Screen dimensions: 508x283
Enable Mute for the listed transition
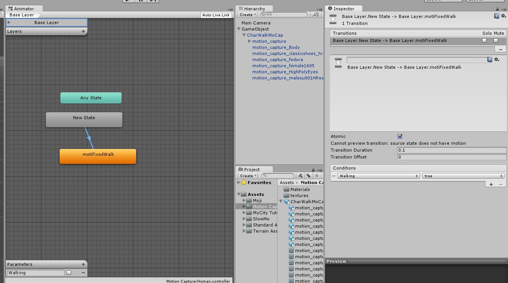click(496, 40)
